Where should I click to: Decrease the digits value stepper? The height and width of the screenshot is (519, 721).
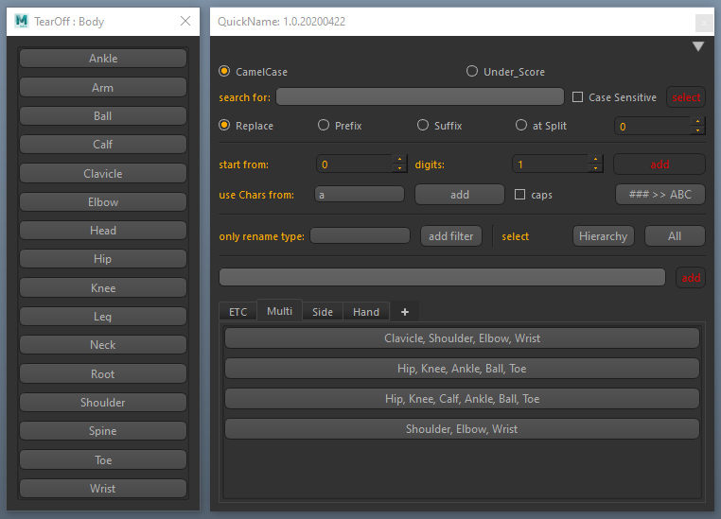(595, 168)
